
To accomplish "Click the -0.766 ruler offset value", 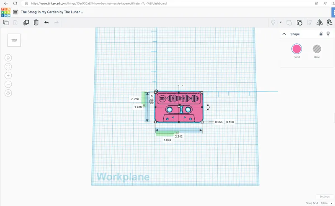I will [135, 99].
